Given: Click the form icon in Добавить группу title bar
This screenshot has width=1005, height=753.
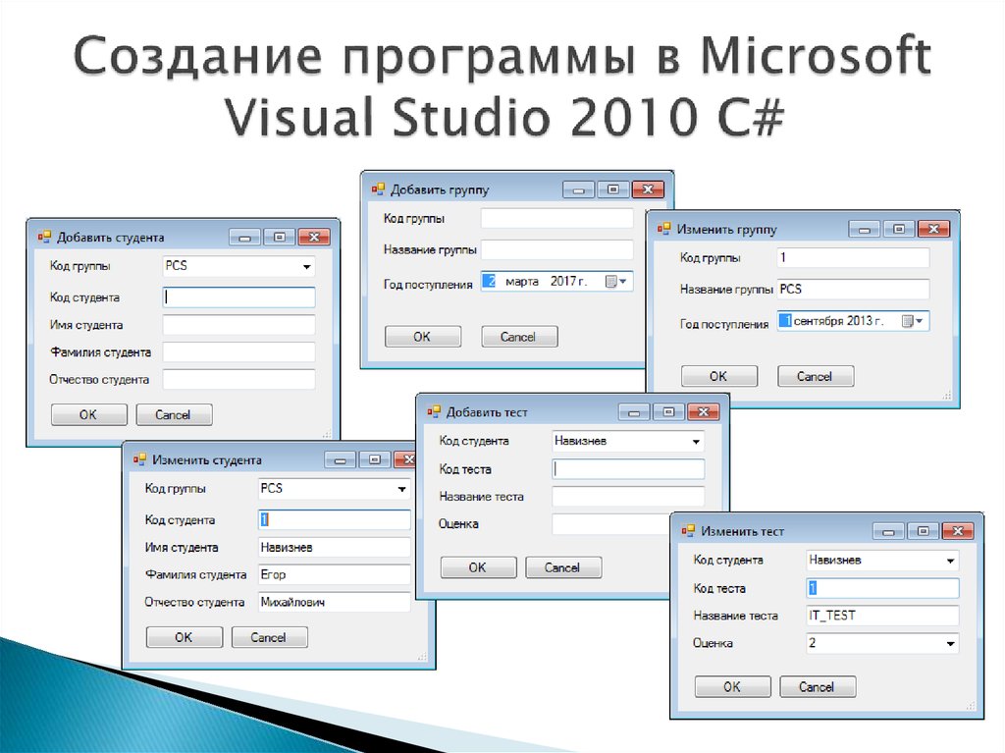Looking at the screenshot, I should [x=378, y=189].
